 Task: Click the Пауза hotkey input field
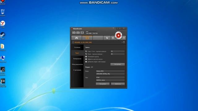tap(118, 54)
